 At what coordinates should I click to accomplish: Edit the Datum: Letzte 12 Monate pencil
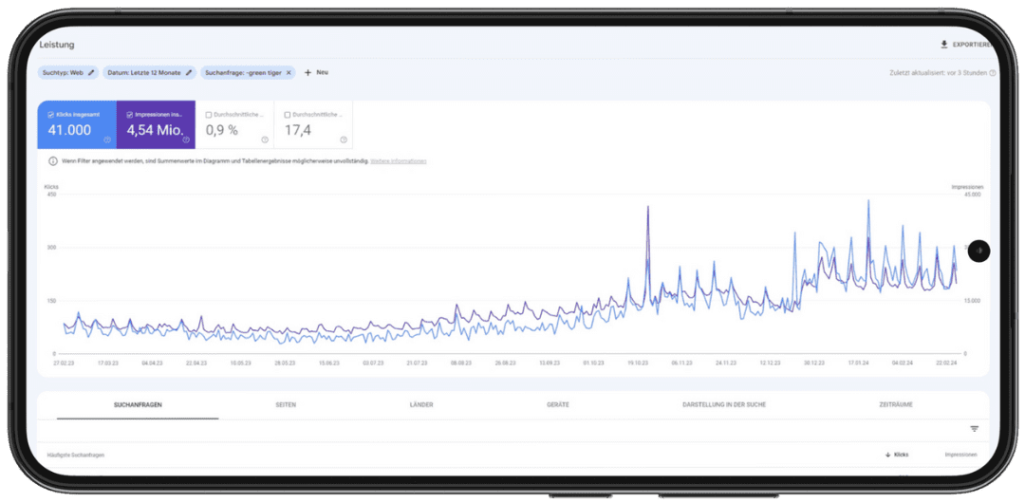point(189,72)
